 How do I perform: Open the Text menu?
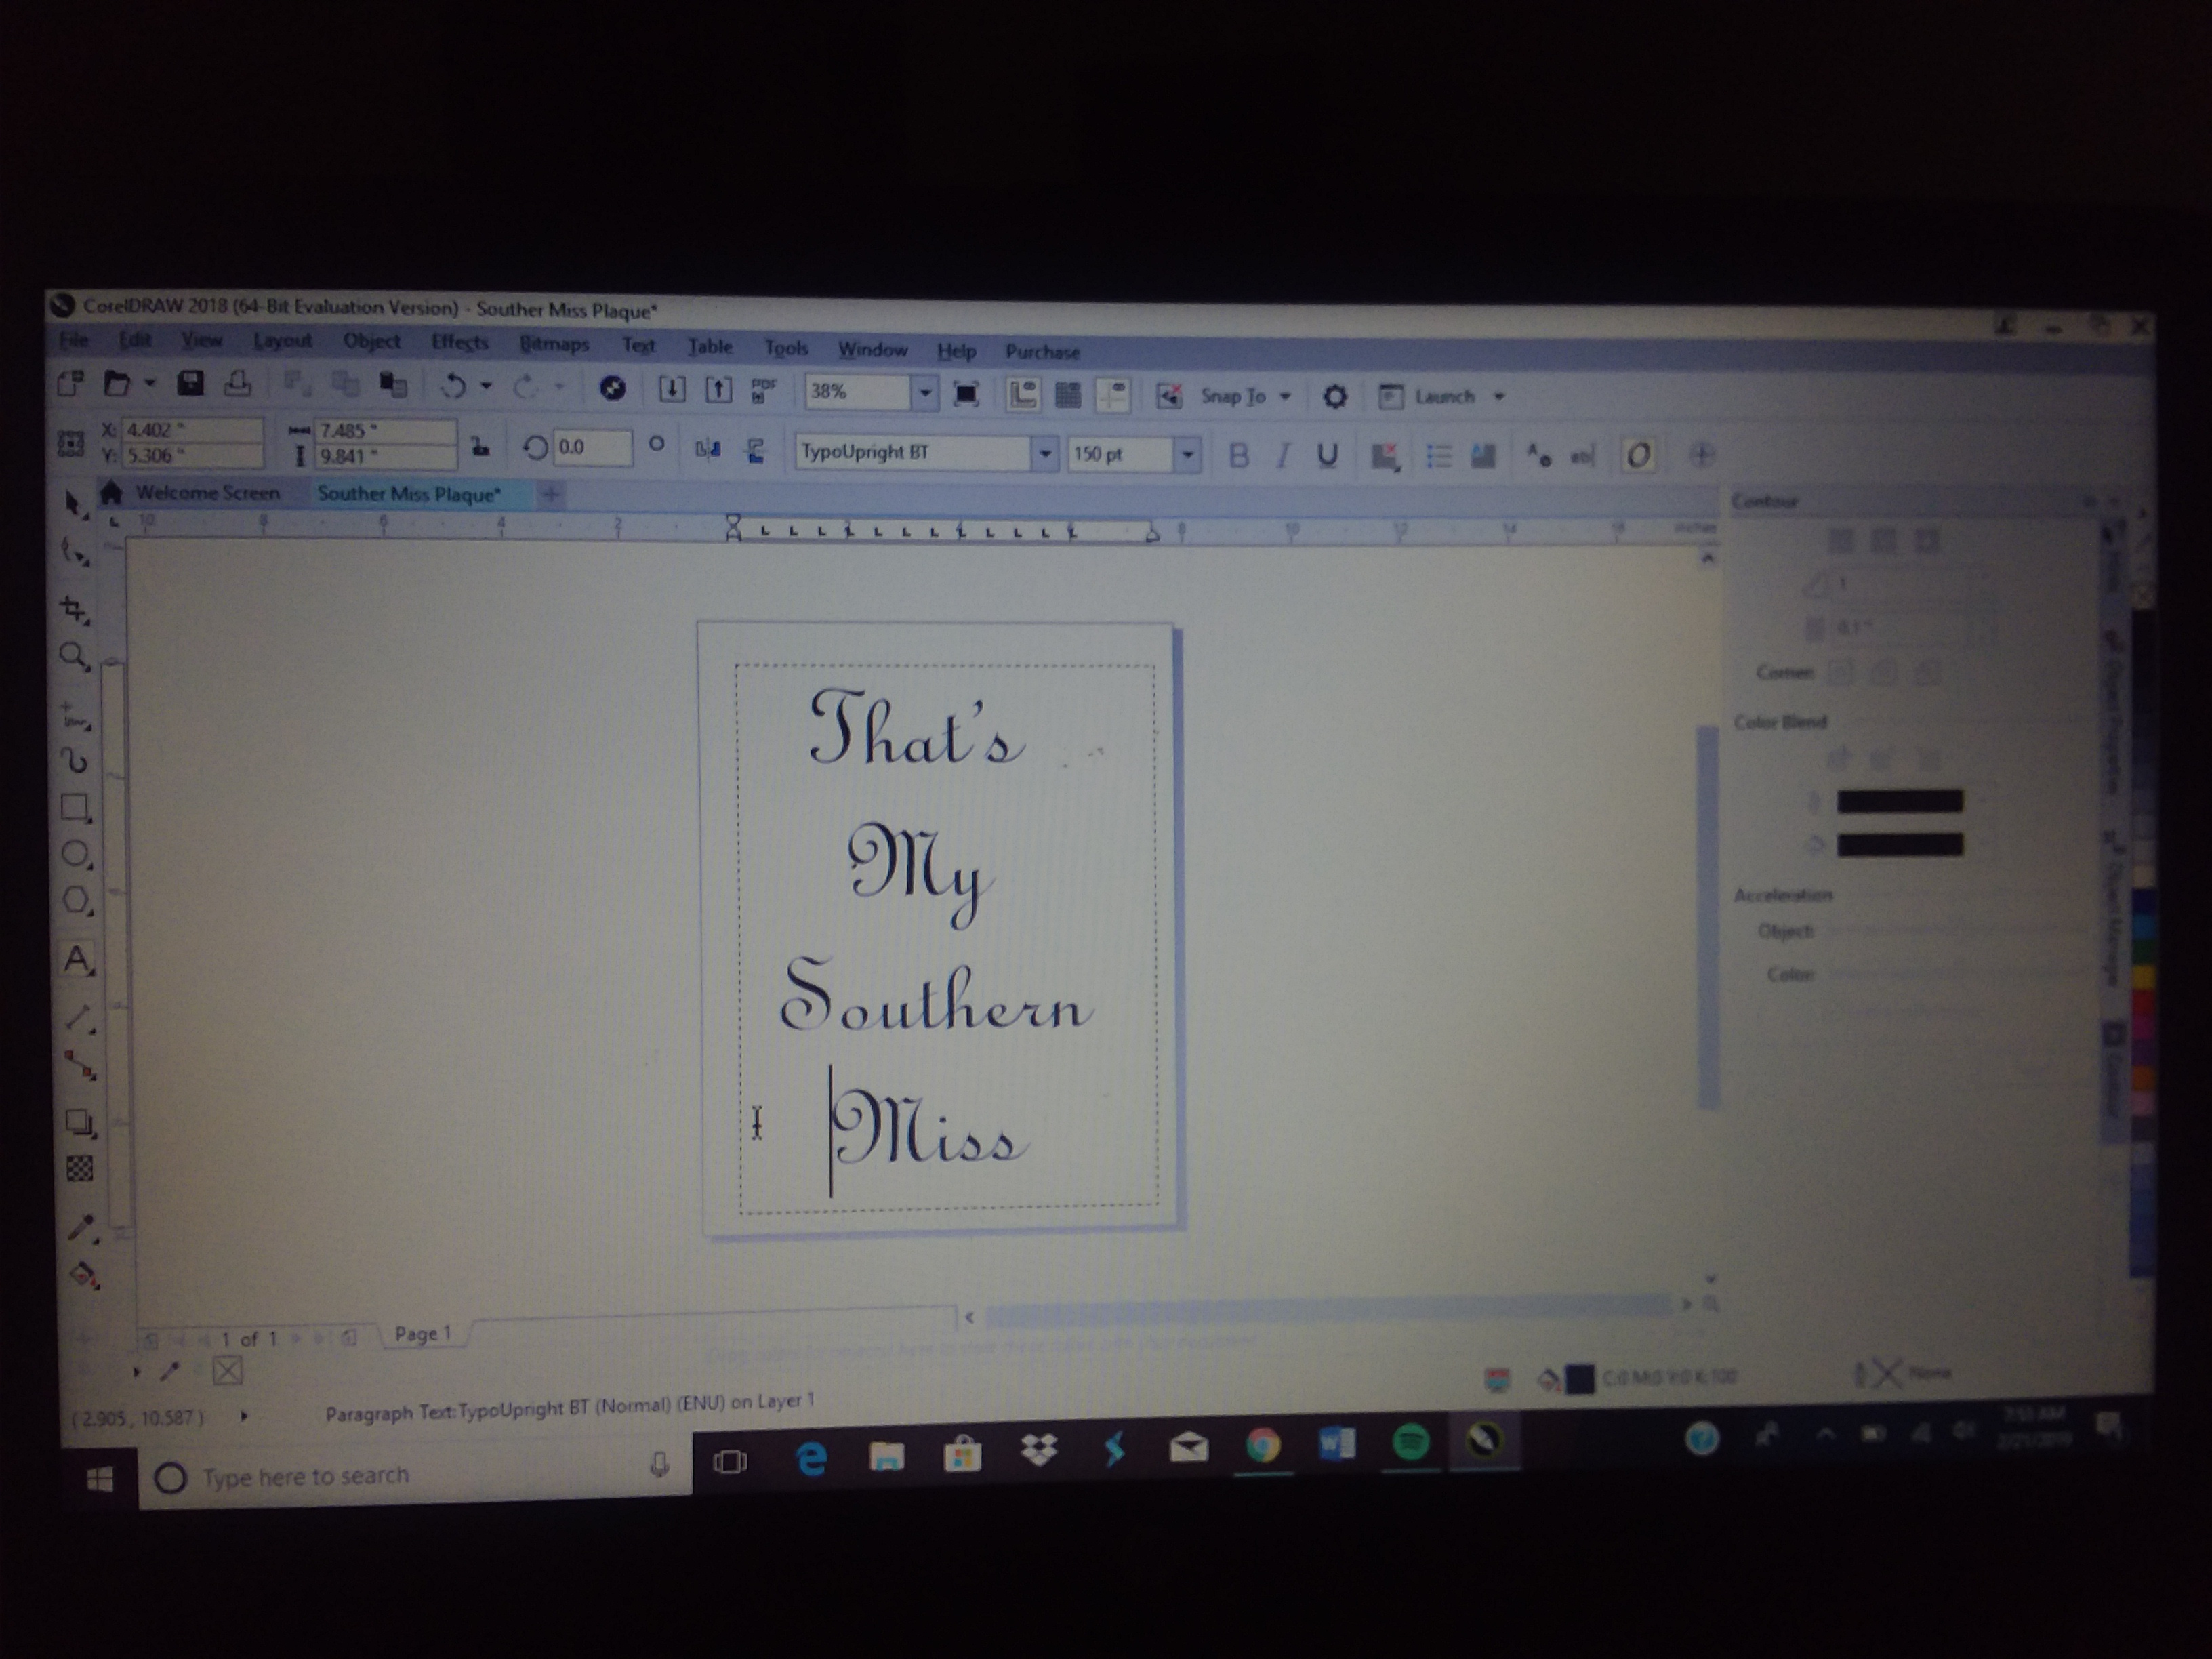[x=638, y=346]
